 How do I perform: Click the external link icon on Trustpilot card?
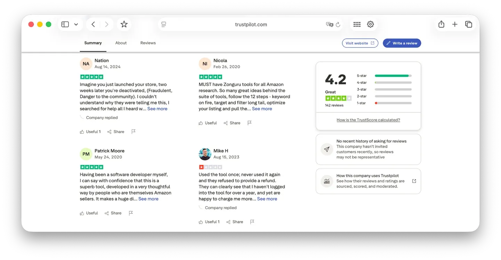pyautogui.click(x=414, y=181)
